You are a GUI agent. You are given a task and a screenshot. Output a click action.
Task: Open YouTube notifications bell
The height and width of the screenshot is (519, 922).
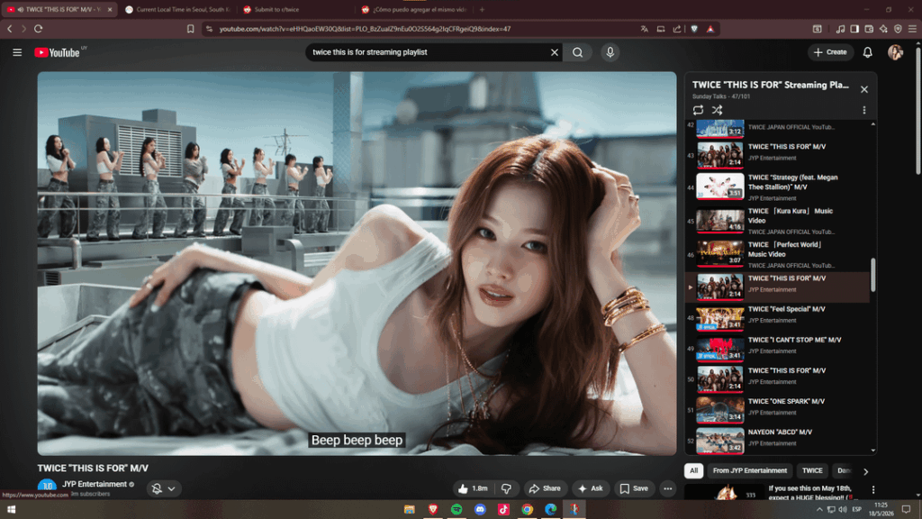click(x=867, y=52)
